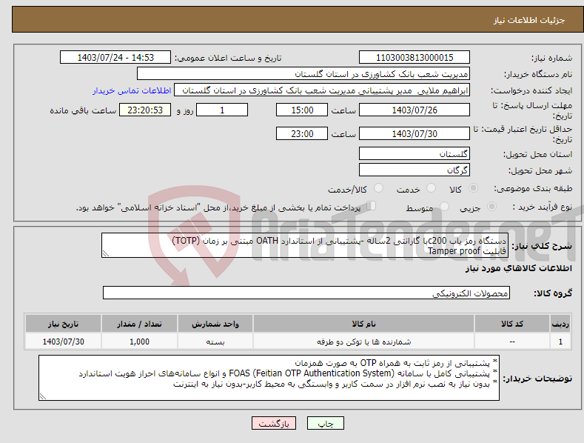This screenshot has height=443, width=584.
Task: Click the quantity cell 1,000
Action: (139, 342)
